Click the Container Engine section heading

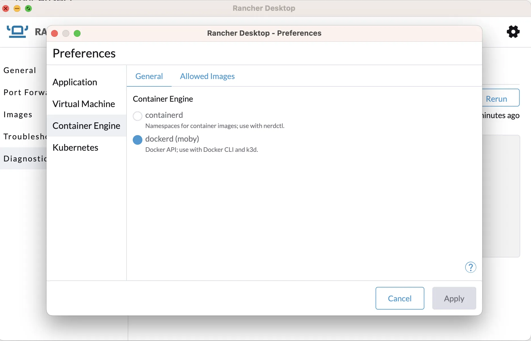[163, 99]
